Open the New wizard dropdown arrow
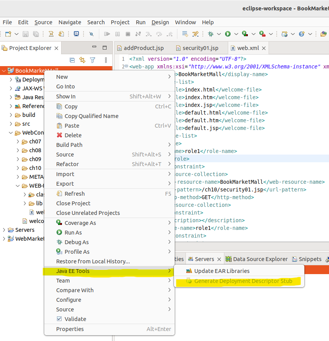 point(17,34)
